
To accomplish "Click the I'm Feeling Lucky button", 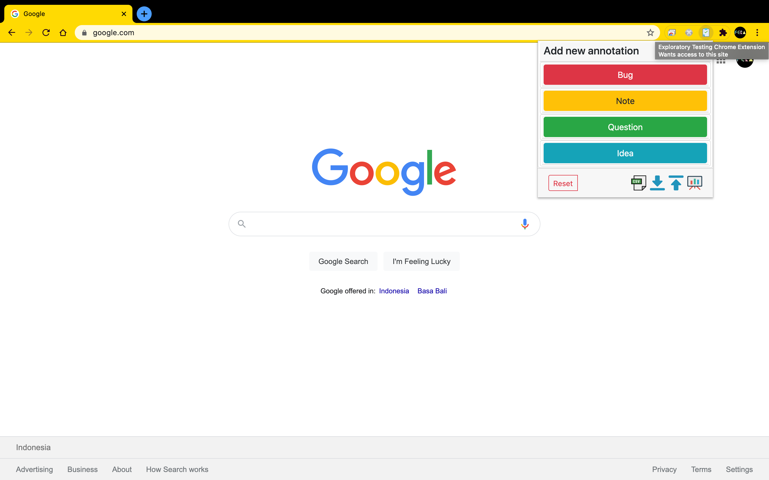I will (421, 261).
